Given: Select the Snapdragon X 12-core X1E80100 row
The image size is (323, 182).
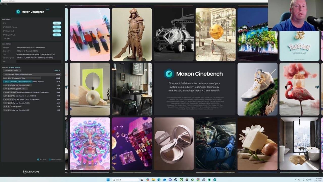Looking at the screenshot, I should coord(32,96).
